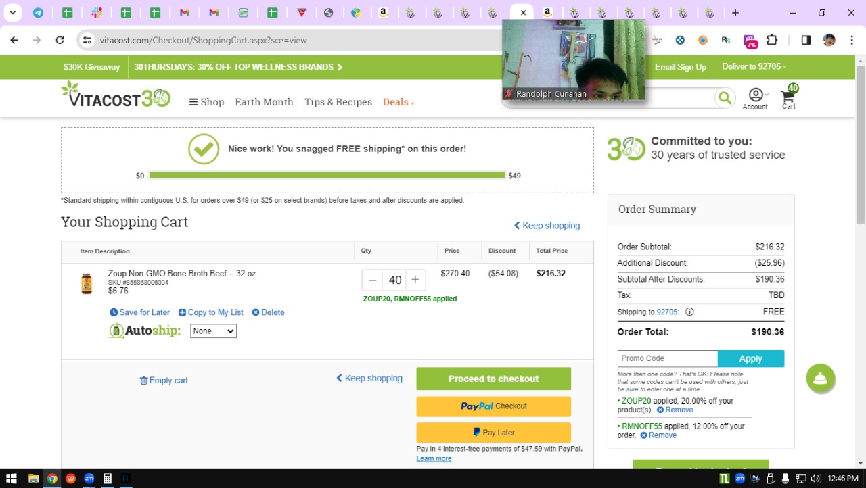This screenshot has width=866, height=488.
Task: Click Copy to My List link
Action: click(211, 312)
